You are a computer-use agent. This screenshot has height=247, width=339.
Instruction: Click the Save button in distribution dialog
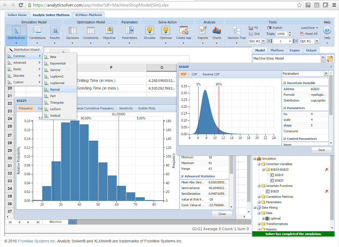[x=322, y=150]
